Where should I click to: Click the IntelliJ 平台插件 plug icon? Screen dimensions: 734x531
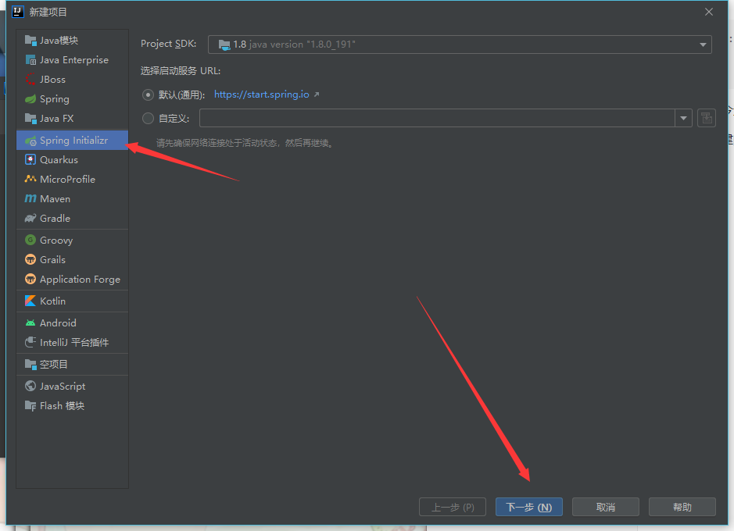pyautogui.click(x=30, y=343)
